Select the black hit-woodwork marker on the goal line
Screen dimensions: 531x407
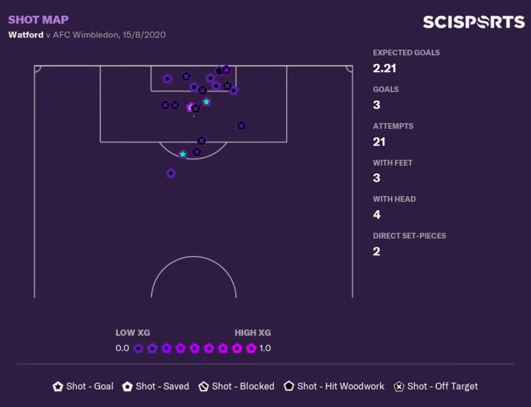point(219,70)
